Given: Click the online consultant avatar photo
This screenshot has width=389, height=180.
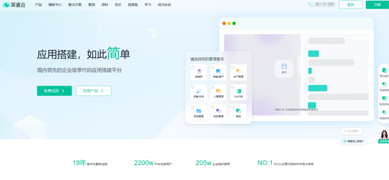Looking at the screenshot, I should pyautogui.click(x=384, y=134).
